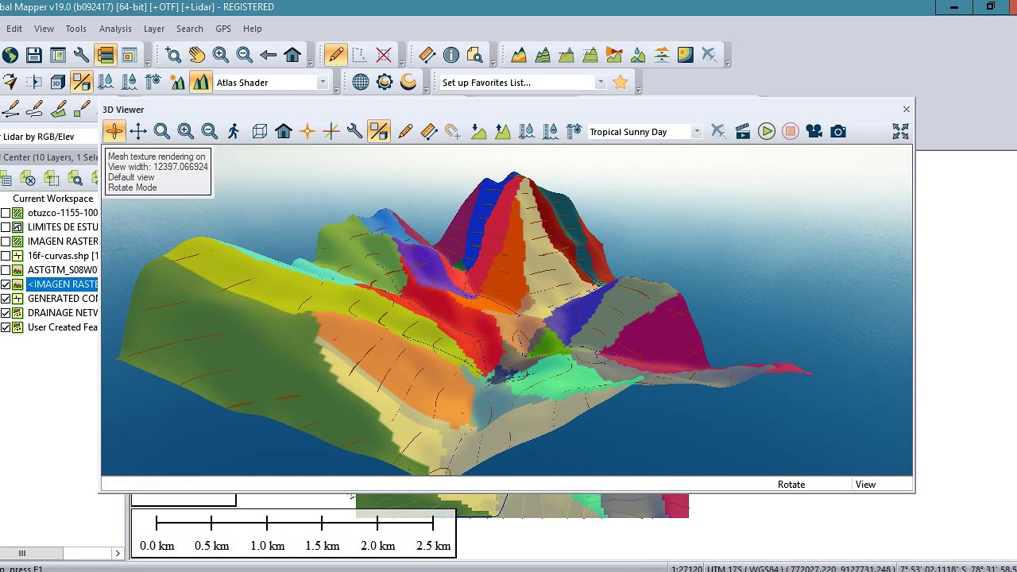Uncheck the DRAINAGE NETW layer checkbox

coord(6,313)
